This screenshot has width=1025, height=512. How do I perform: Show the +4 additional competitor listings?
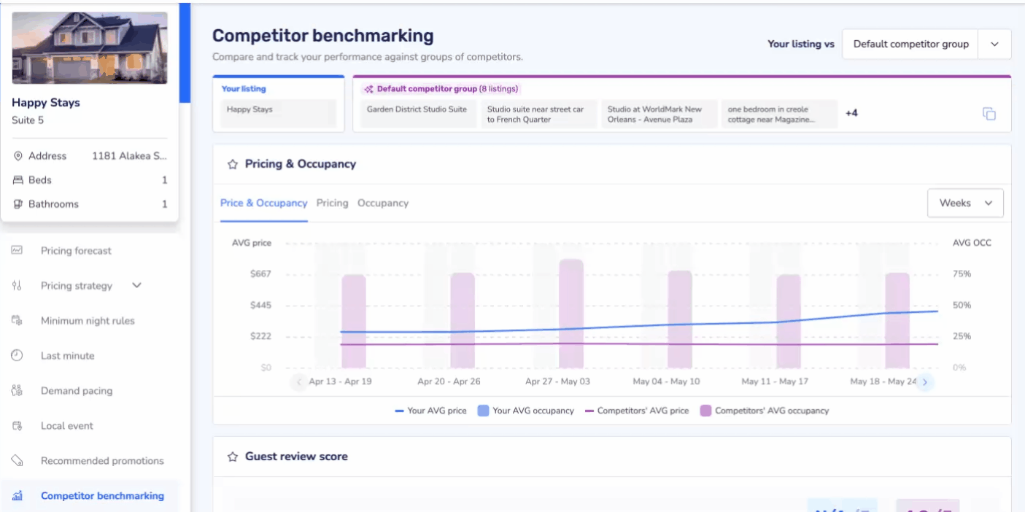[x=851, y=113]
